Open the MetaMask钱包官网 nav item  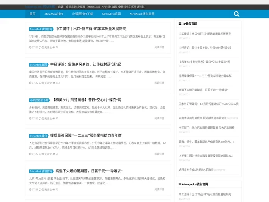pos(142,14)
